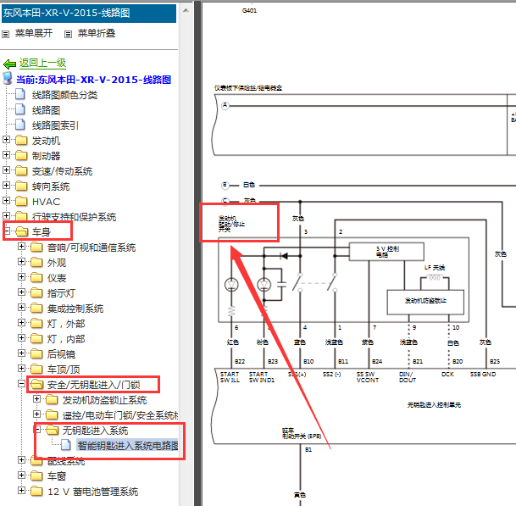Select the 指示灯 folder label
This screenshot has width=516, height=506.
61,293
